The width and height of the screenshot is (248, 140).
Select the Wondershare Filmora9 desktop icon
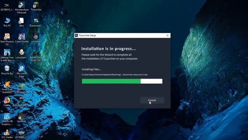22,8
